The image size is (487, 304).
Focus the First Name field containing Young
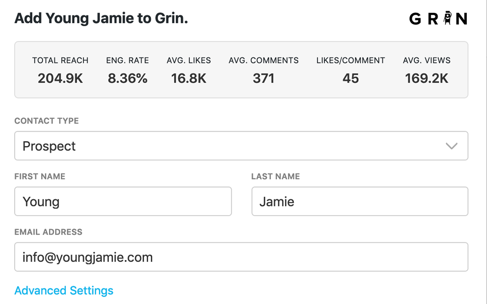tap(123, 201)
